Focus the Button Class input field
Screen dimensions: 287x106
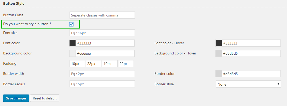tap(102, 15)
